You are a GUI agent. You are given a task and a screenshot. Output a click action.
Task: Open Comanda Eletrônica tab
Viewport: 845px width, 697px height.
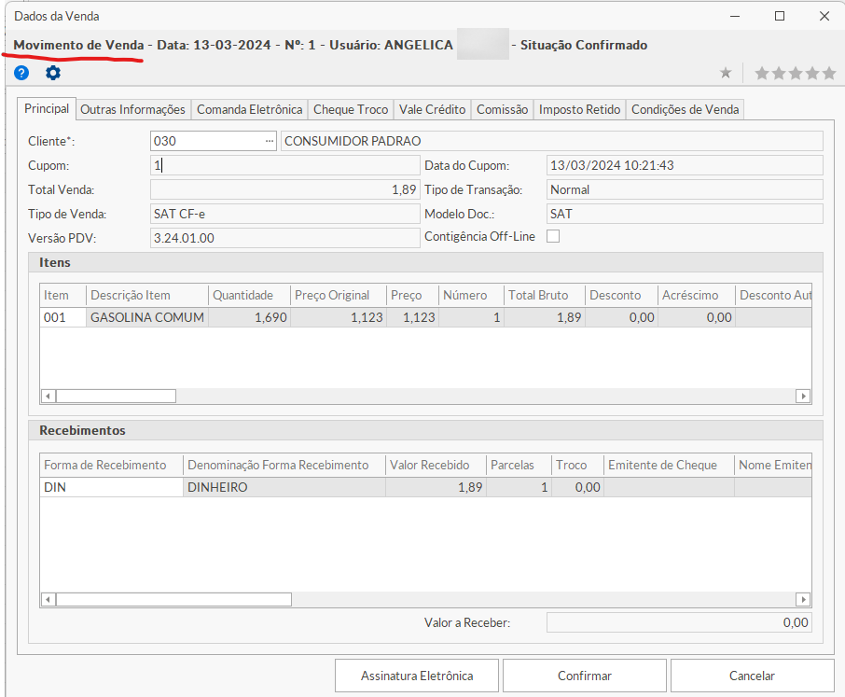[x=250, y=109]
